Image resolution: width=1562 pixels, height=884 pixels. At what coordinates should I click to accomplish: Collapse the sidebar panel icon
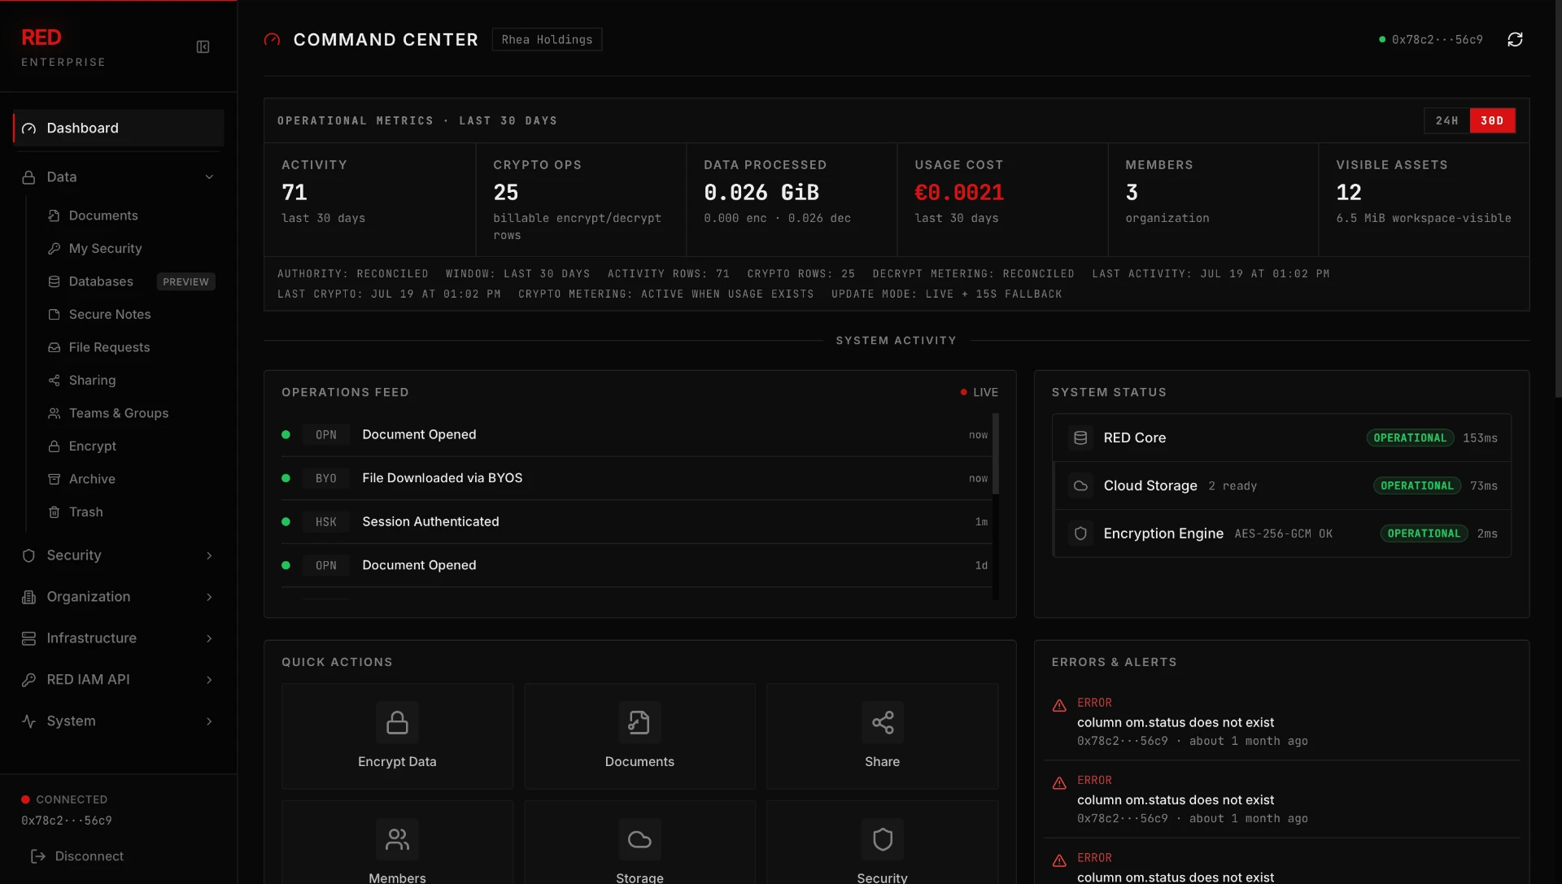pyautogui.click(x=203, y=47)
